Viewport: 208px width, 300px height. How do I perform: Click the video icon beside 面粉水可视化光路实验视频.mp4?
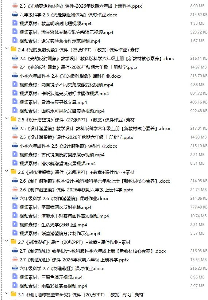coord(15,111)
